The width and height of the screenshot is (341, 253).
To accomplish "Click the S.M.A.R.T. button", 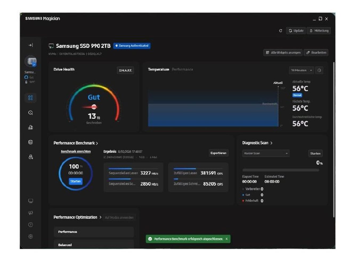I will [x=125, y=70].
